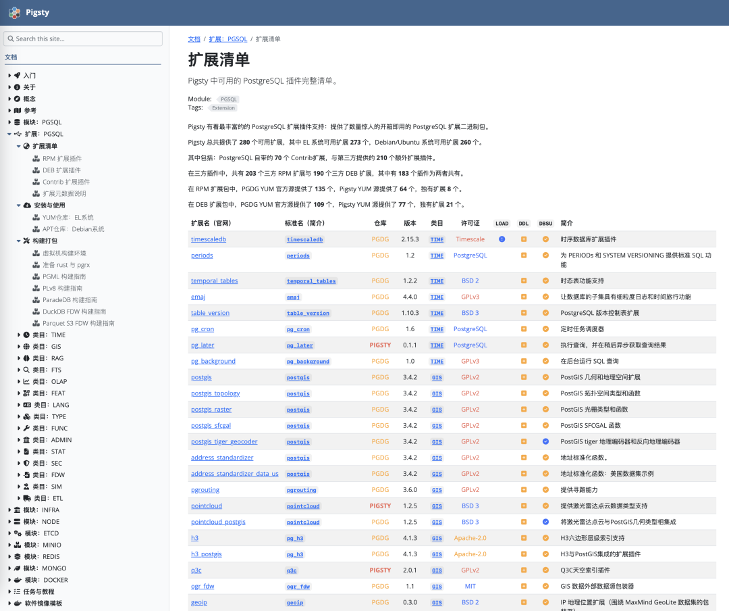Collapse the 扩展: PGSQL tree section
The image size is (729, 611).
(x=9, y=134)
